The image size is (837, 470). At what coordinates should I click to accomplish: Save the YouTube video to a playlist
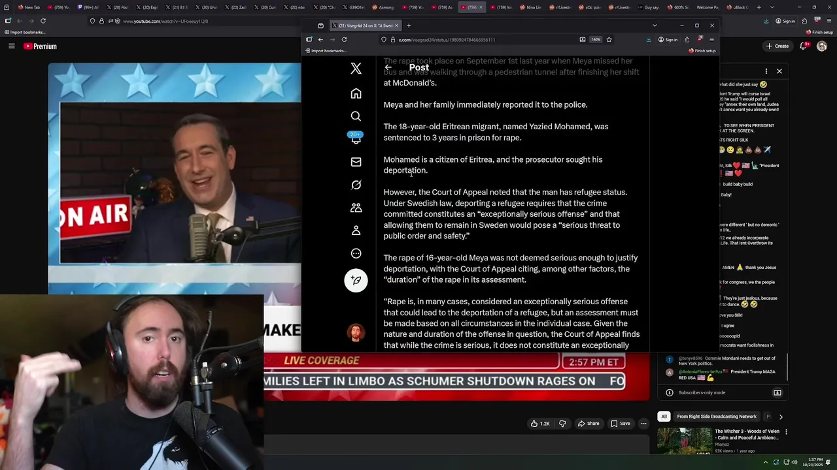pos(620,423)
